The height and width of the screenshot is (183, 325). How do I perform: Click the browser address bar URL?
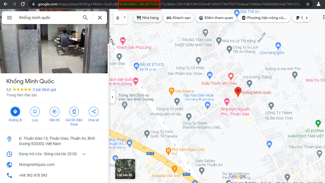(x=169, y=4)
